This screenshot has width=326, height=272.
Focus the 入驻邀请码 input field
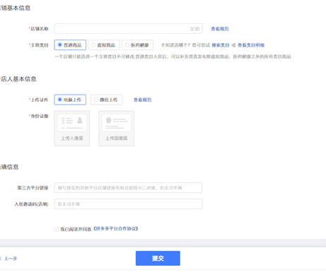(128, 204)
